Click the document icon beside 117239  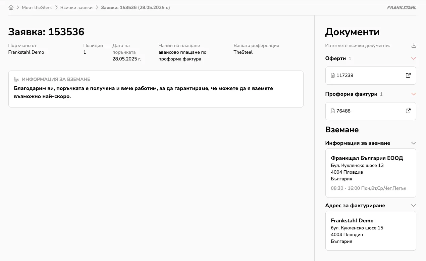pyautogui.click(x=333, y=75)
